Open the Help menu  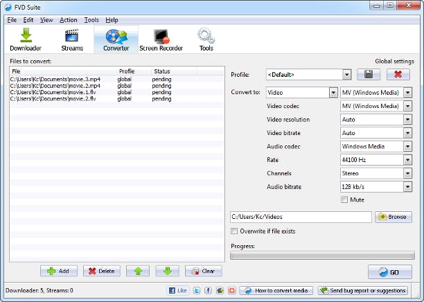tap(112, 20)
